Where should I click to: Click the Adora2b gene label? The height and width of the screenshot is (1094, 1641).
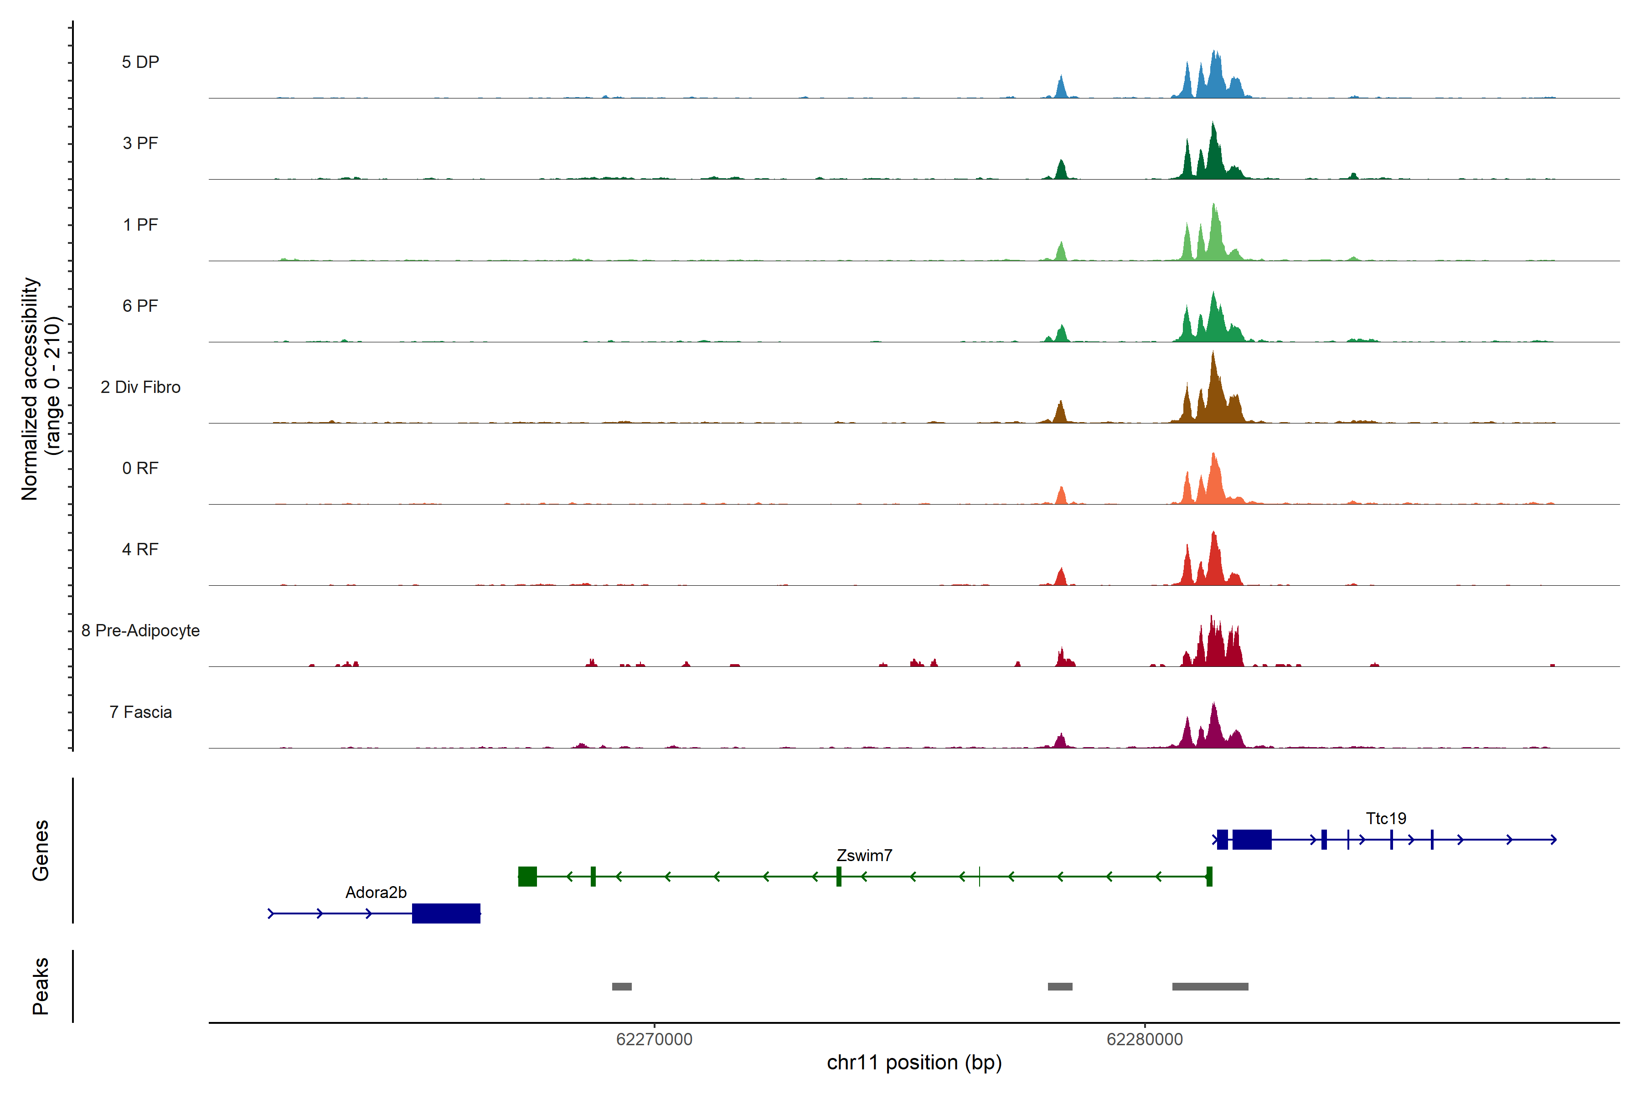coord(375,893)
